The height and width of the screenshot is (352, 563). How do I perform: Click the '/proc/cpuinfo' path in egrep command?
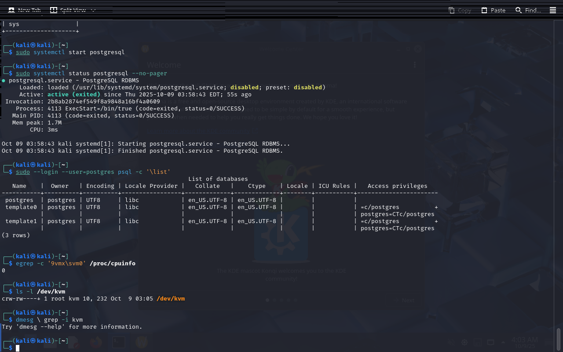click(x=112, y=264)
